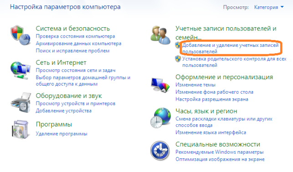293x172 pixels.
Task: Click Поиск и исправление проблем
Action: 73,51
